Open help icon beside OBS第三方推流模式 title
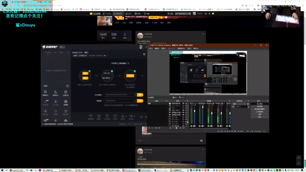 [x=128, y=63]
